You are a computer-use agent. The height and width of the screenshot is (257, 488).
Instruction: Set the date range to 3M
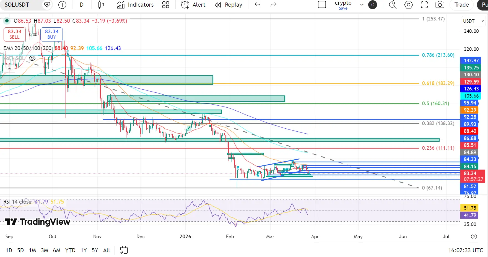[x=45, y=250]
